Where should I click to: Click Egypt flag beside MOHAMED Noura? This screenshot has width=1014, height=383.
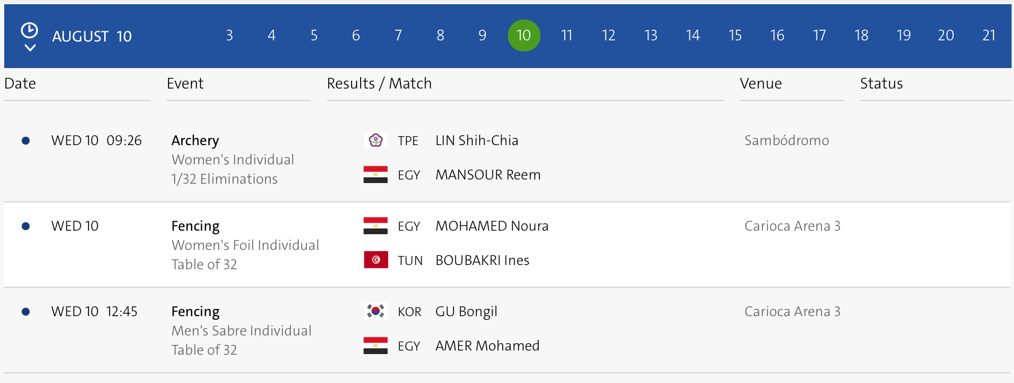tap(376, 226)
